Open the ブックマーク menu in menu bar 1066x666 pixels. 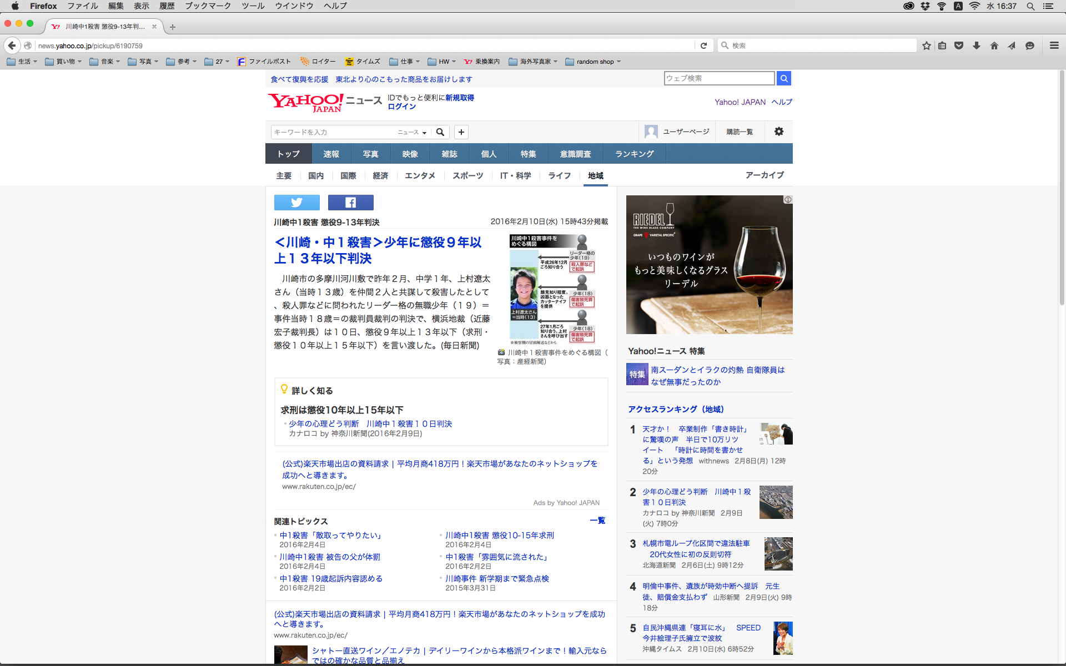click(x=208, y=6)
